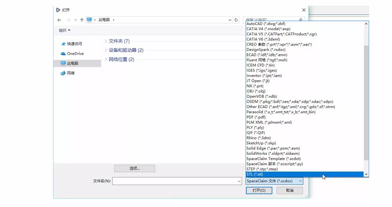Viewport: 392px width, 207px height.
Task: Open the SpaceClaim 文件 type combo box
Action: (274, 181)
